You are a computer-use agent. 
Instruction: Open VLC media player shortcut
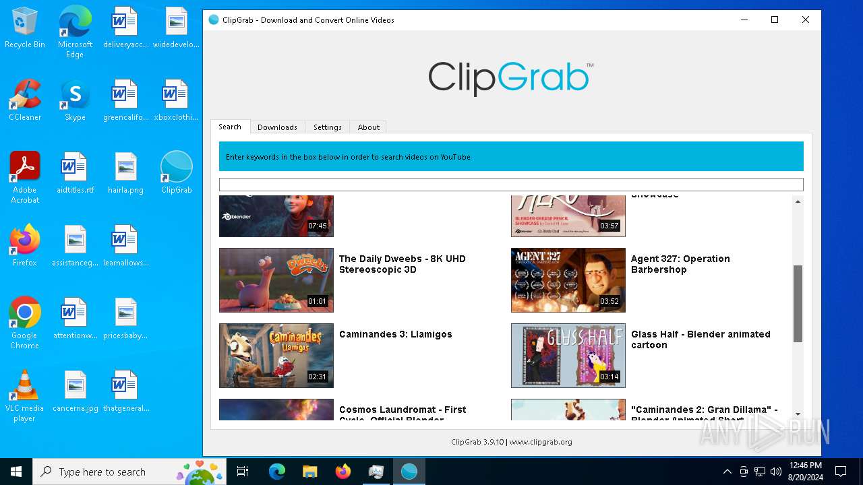coord(25,396)
